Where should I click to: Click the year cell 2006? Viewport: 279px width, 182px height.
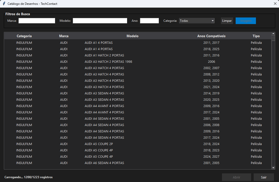click(211, 62)
